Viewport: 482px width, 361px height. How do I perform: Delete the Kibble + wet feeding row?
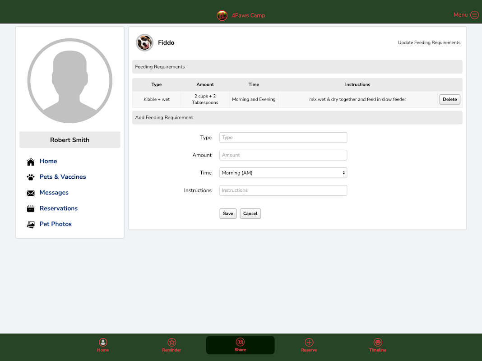[x=450, y=99]
